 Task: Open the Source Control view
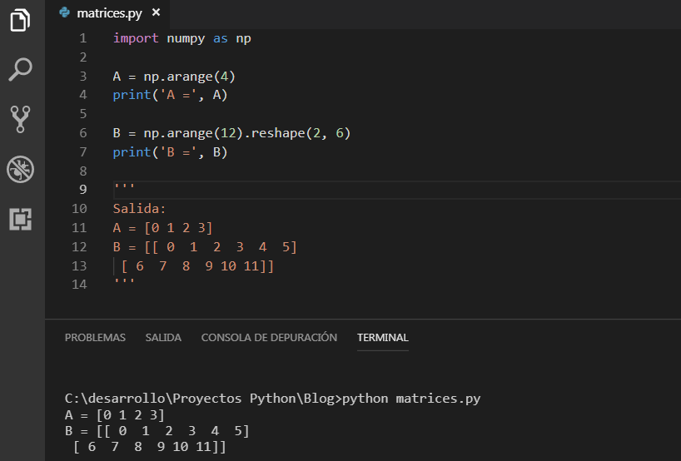(x=20, y=119)
